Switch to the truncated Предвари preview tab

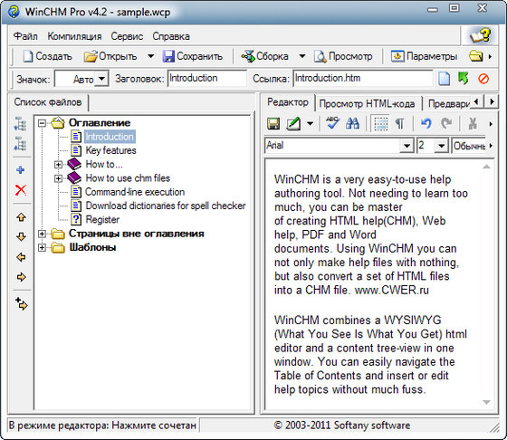point(448,104)
